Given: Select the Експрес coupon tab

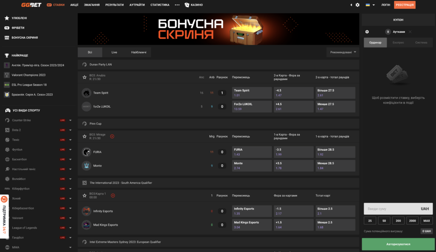Looking at the screenshot, I should [398, 43].
